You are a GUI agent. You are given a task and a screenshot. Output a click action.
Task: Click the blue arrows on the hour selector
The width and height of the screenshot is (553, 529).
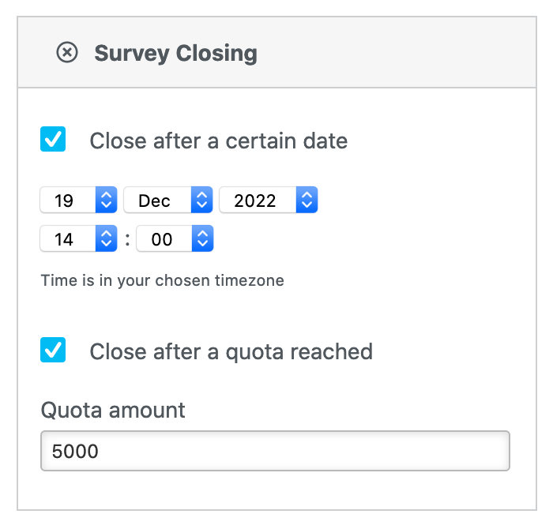click(106, 239)
